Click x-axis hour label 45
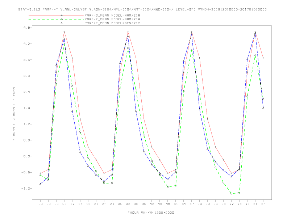 tap(160, 204)
